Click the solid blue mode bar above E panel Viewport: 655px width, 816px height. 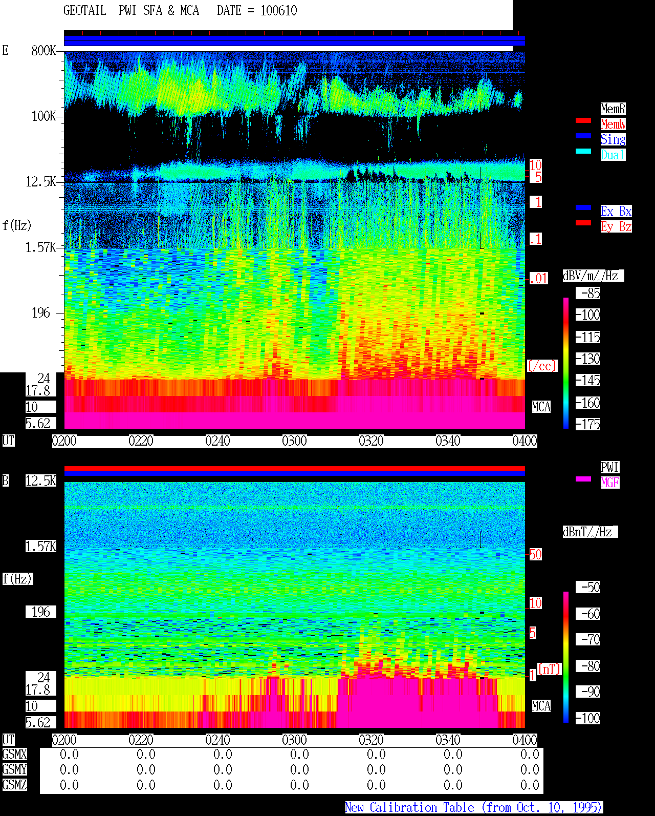[x=294, y=41]
